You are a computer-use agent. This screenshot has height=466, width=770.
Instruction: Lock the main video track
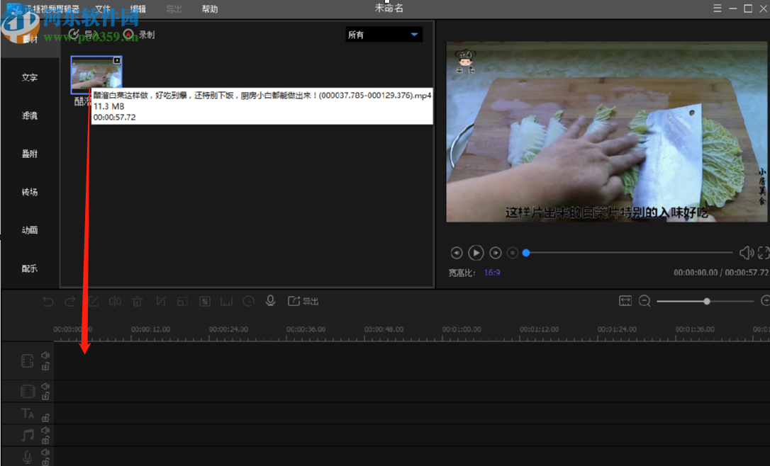(45, 366)
